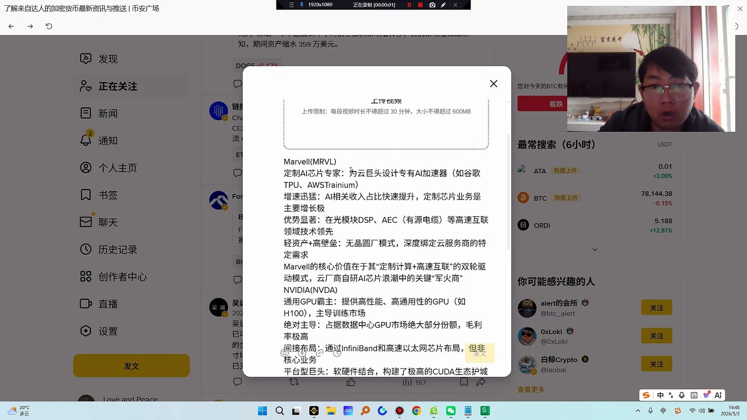Expand the 最常搜索 list chevron
The width and height of the screenshot is (747, 420).
(x=595, y=250)
